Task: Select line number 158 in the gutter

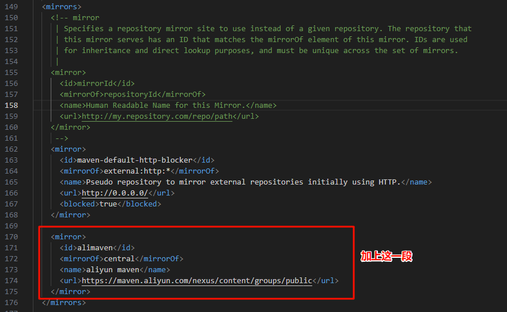Action: [12, 106]
